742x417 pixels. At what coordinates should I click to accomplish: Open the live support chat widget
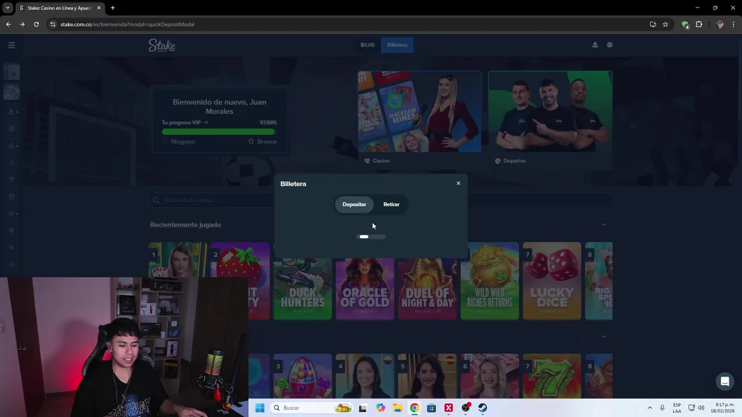(x=725, y=381)
